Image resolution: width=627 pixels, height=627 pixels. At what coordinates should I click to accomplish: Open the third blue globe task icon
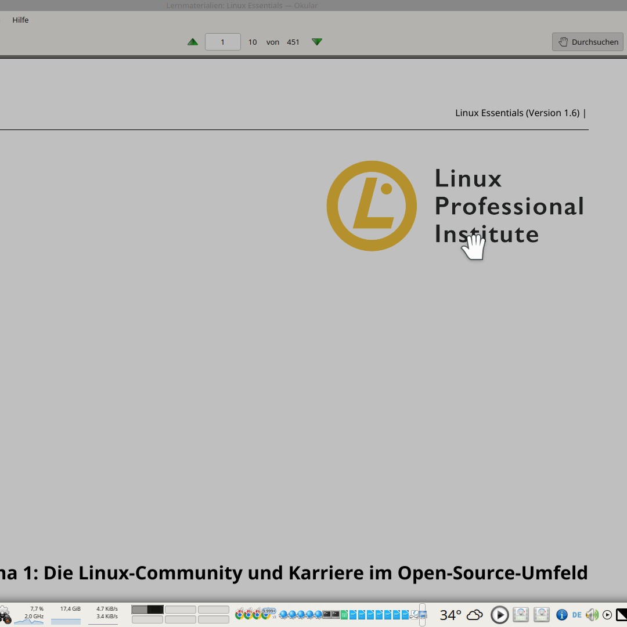click(301, 615)
